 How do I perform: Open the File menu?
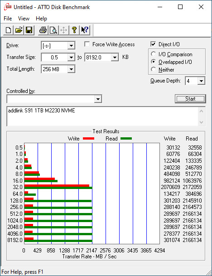(8, 19)
